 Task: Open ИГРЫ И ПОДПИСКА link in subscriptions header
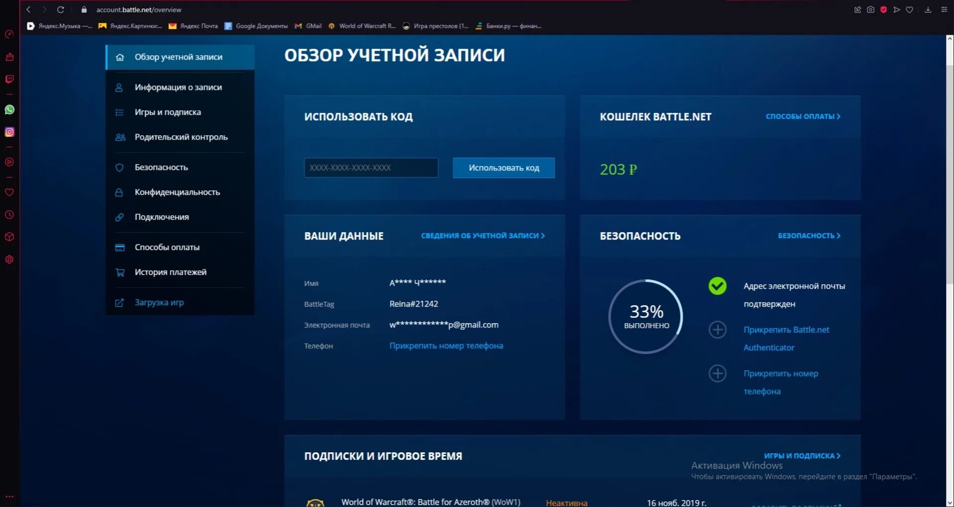[802, 456]
